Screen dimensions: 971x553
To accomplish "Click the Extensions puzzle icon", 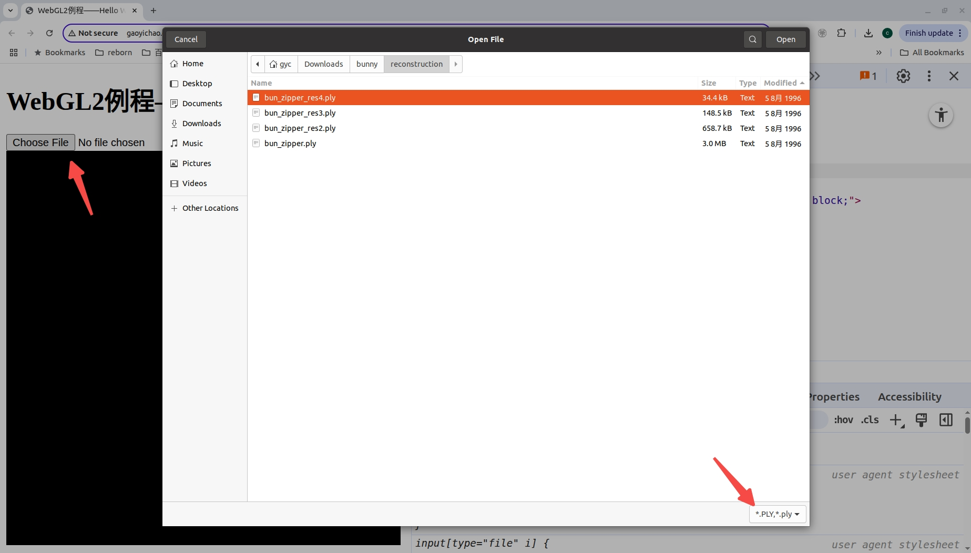I will point(841,33).
